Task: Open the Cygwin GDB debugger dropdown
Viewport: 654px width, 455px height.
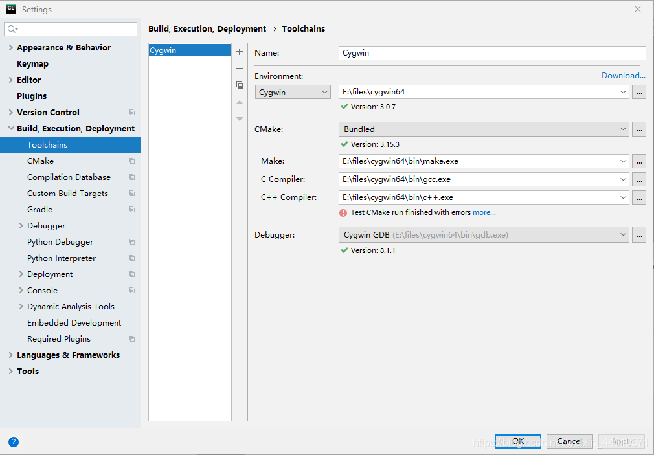Action: [x=484, y=235]
